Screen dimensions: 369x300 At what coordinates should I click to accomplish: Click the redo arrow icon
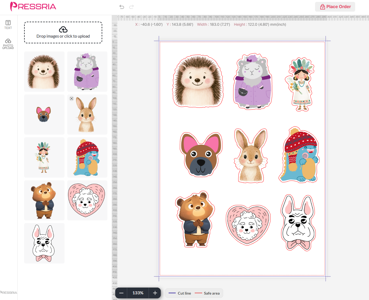coord(131,7)
